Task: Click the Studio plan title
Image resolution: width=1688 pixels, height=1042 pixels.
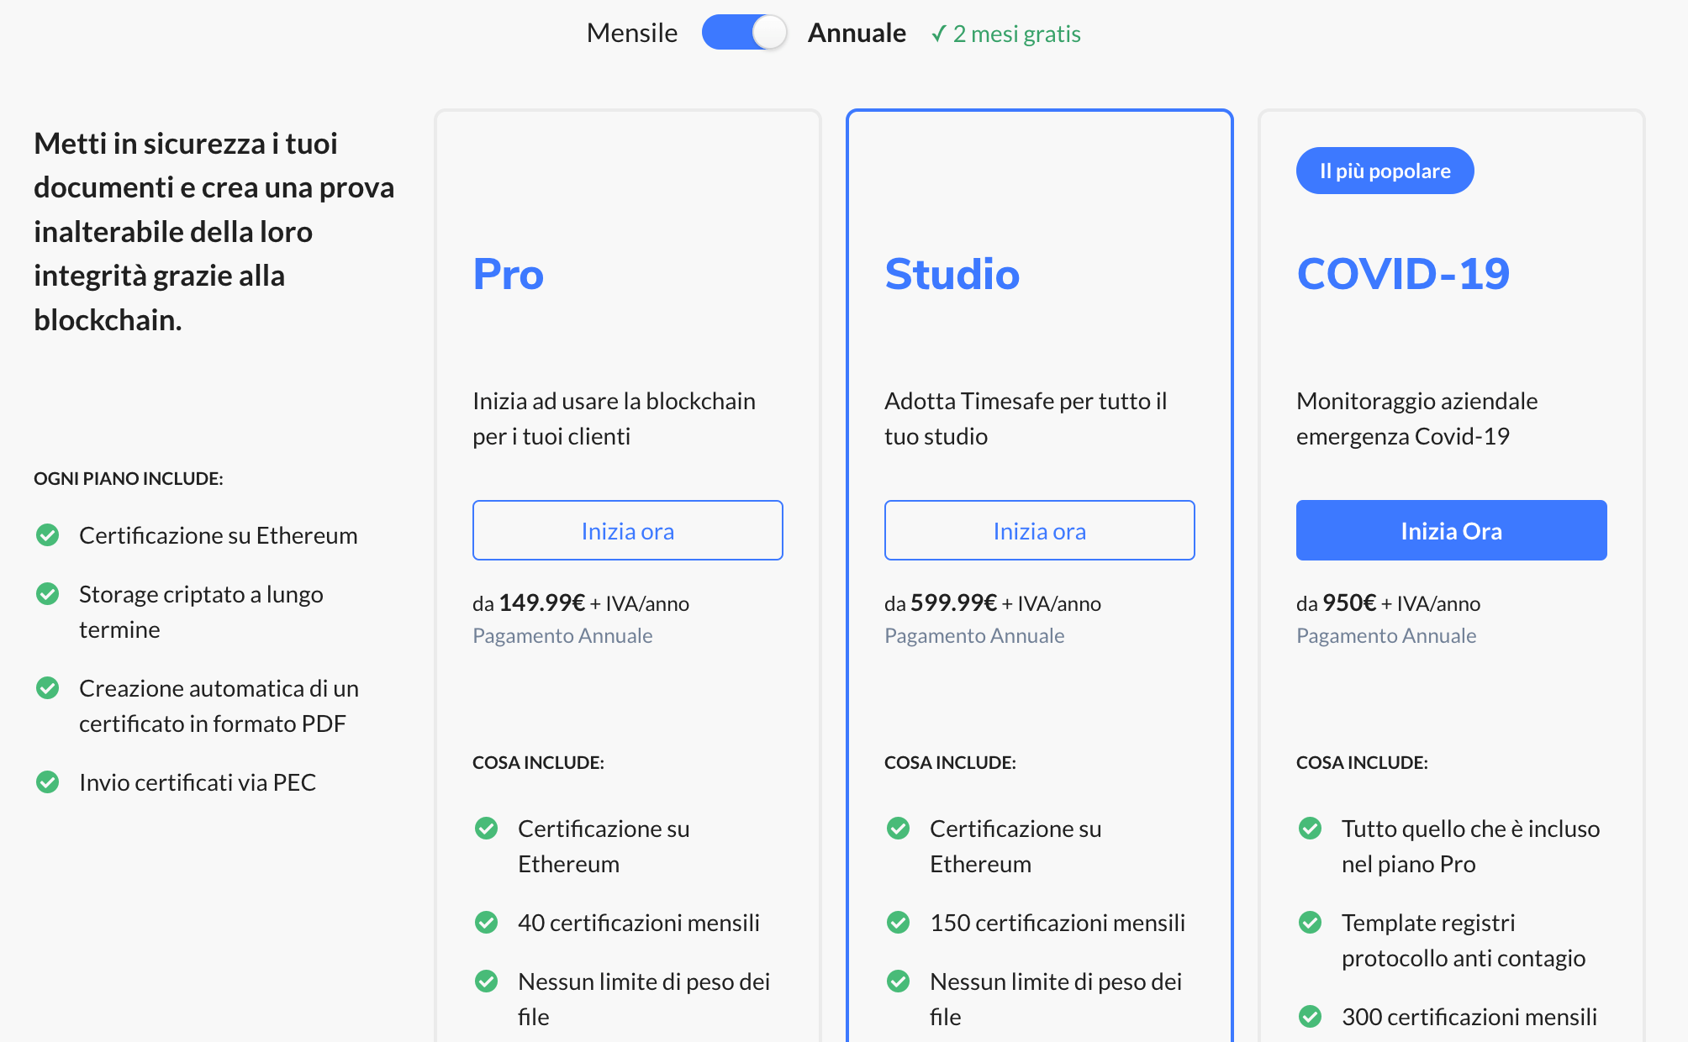Action: [952, 274]
